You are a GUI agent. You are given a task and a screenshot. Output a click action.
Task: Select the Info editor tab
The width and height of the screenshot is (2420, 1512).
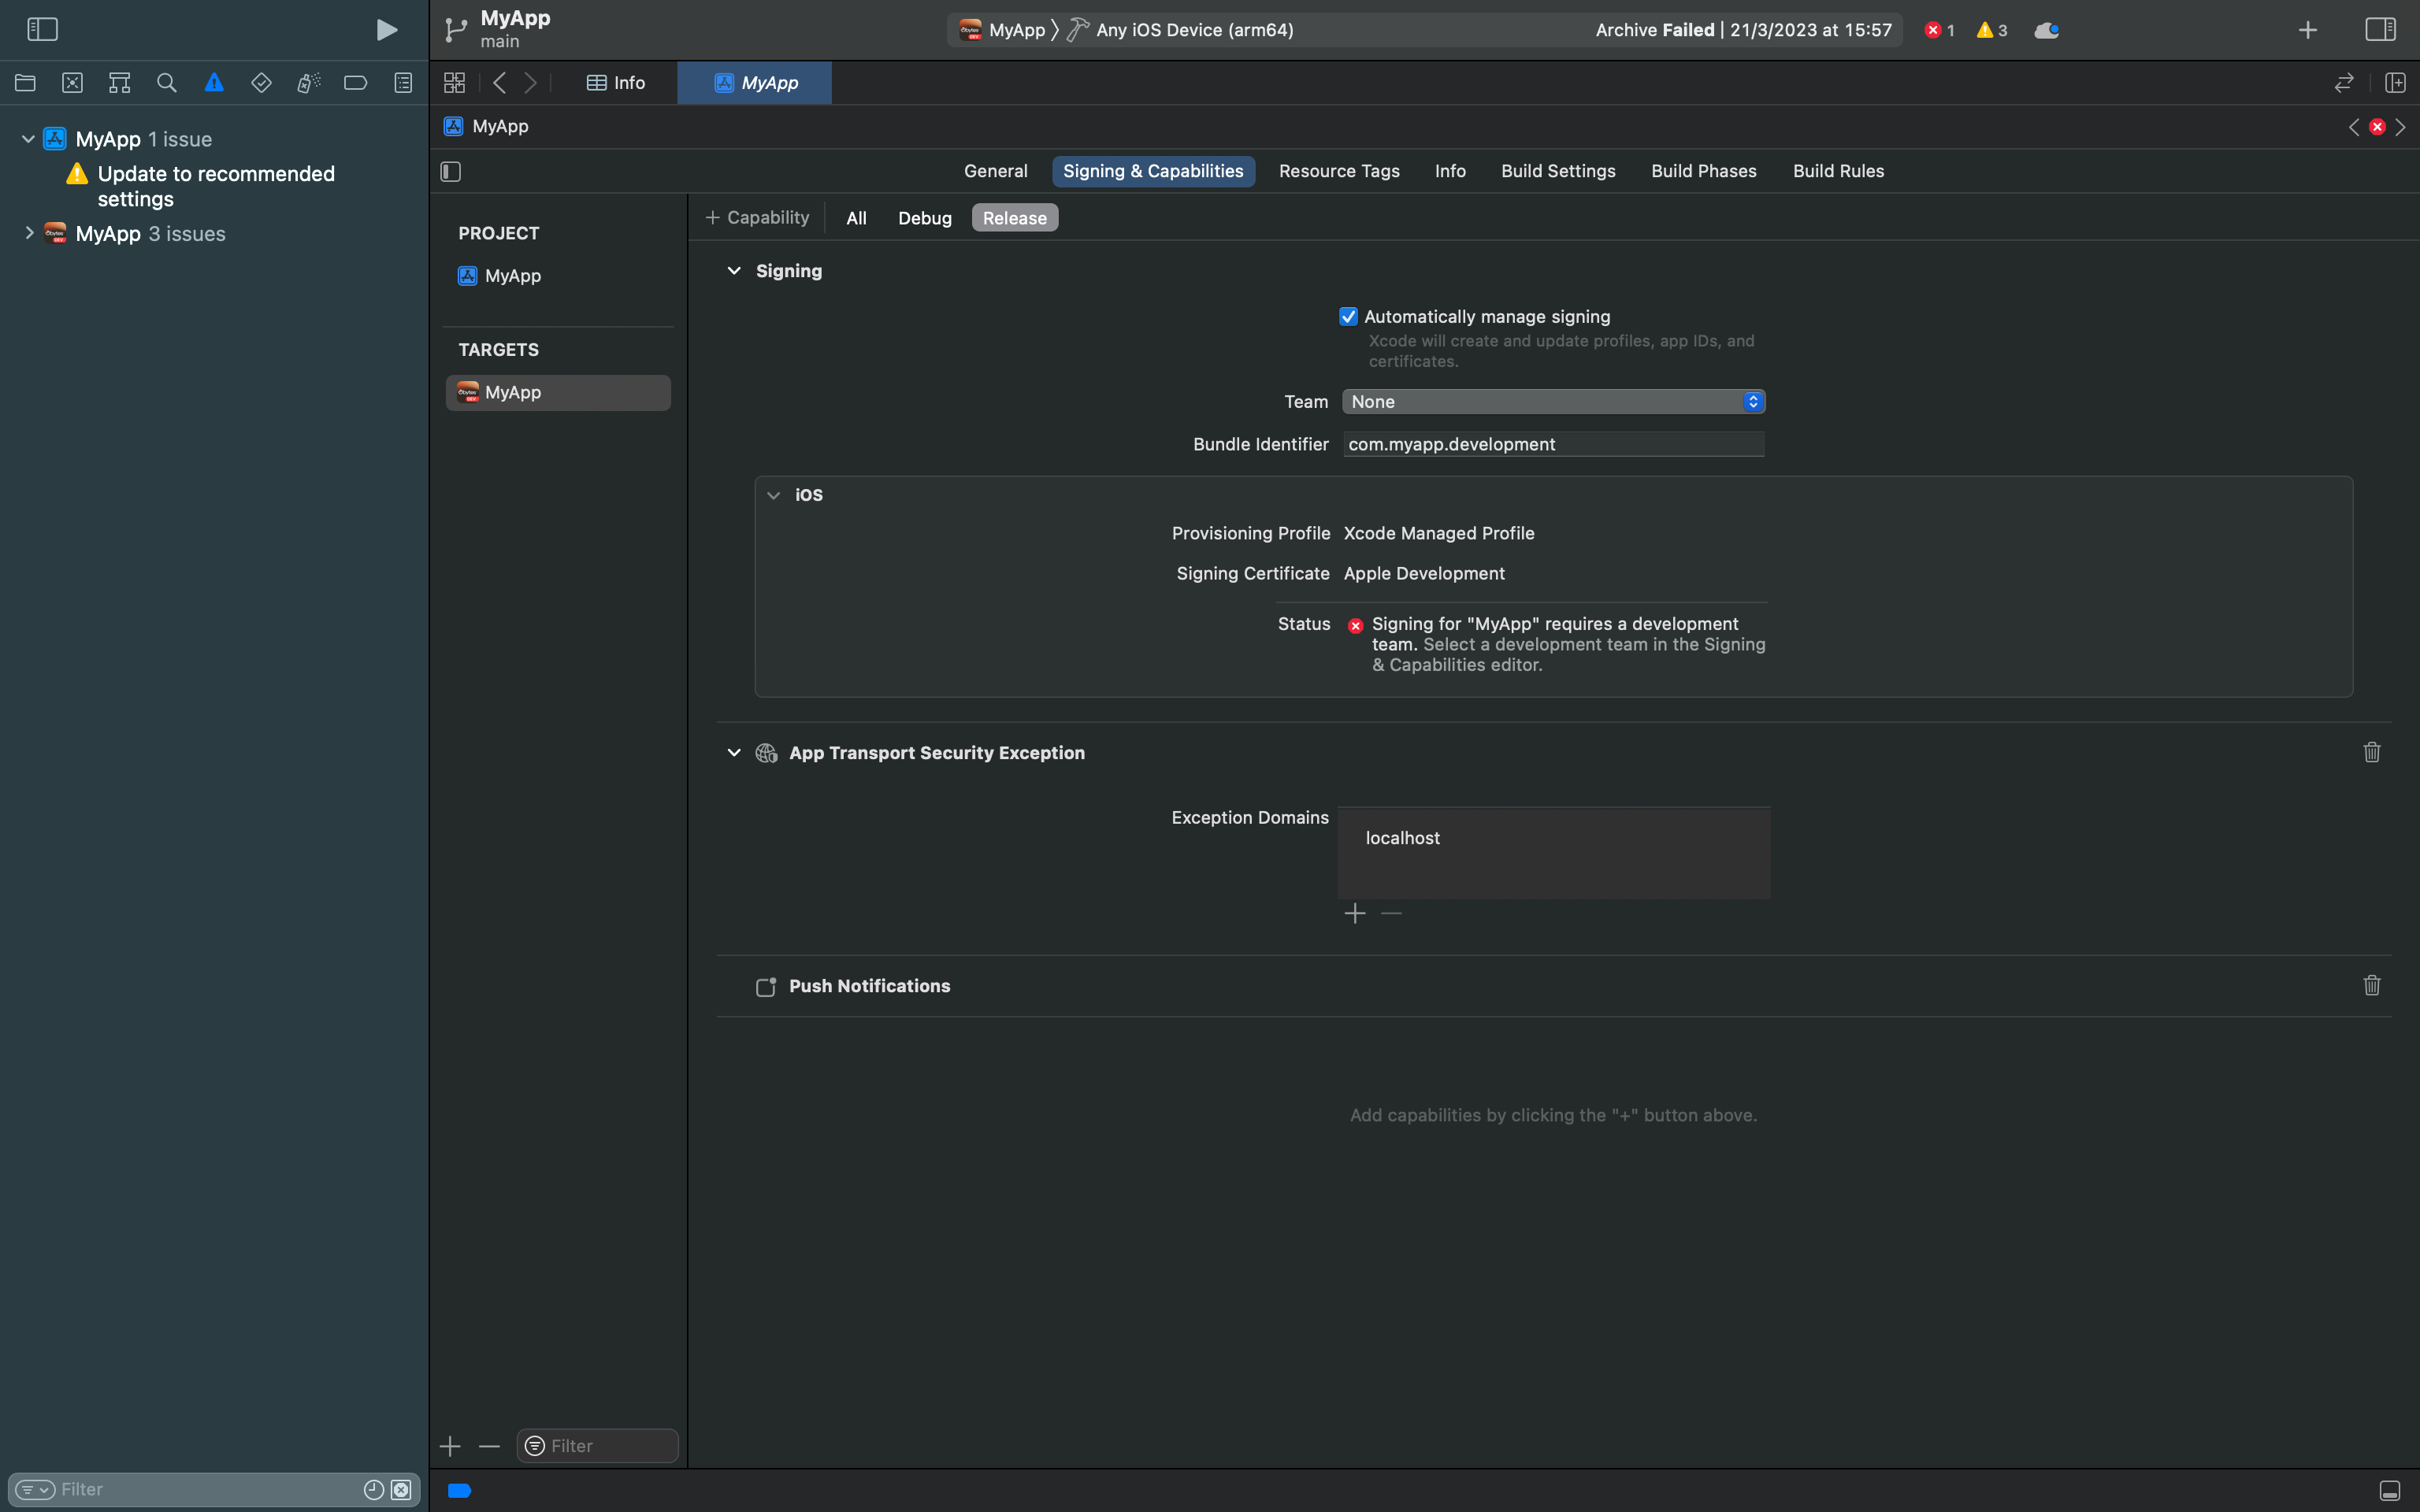point(616,83)
